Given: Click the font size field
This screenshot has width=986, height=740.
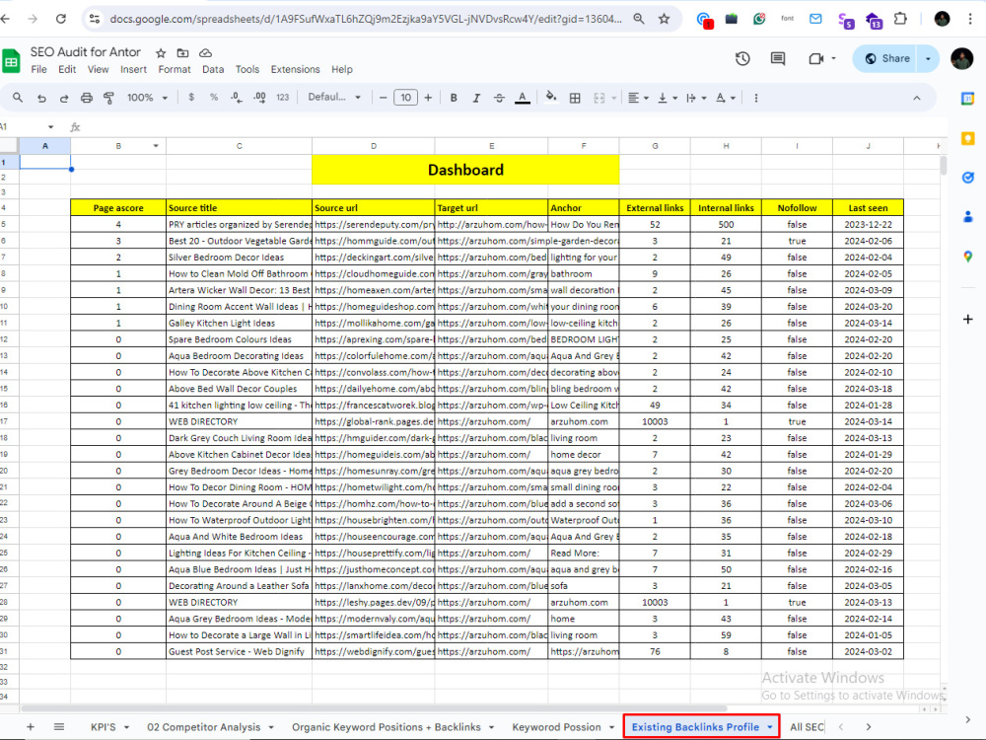Looking at the screenshot, I should pyautogui.click(x=405, y=98).
